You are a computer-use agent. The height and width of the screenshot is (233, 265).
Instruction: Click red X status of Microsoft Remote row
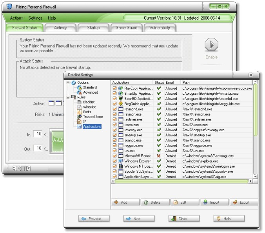click(x=159, y=156)
